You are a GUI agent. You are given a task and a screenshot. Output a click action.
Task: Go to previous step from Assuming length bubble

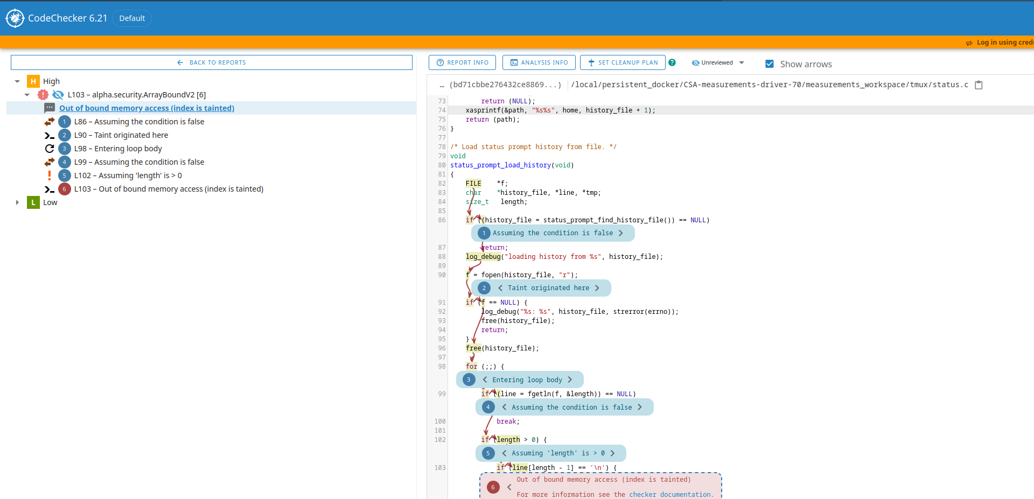(x=504, y=453)
